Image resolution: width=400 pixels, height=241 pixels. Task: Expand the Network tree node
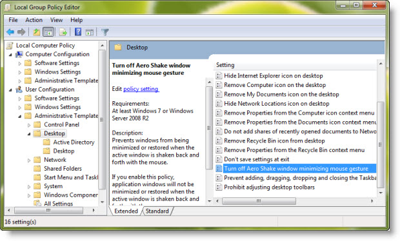click(29, 160)
